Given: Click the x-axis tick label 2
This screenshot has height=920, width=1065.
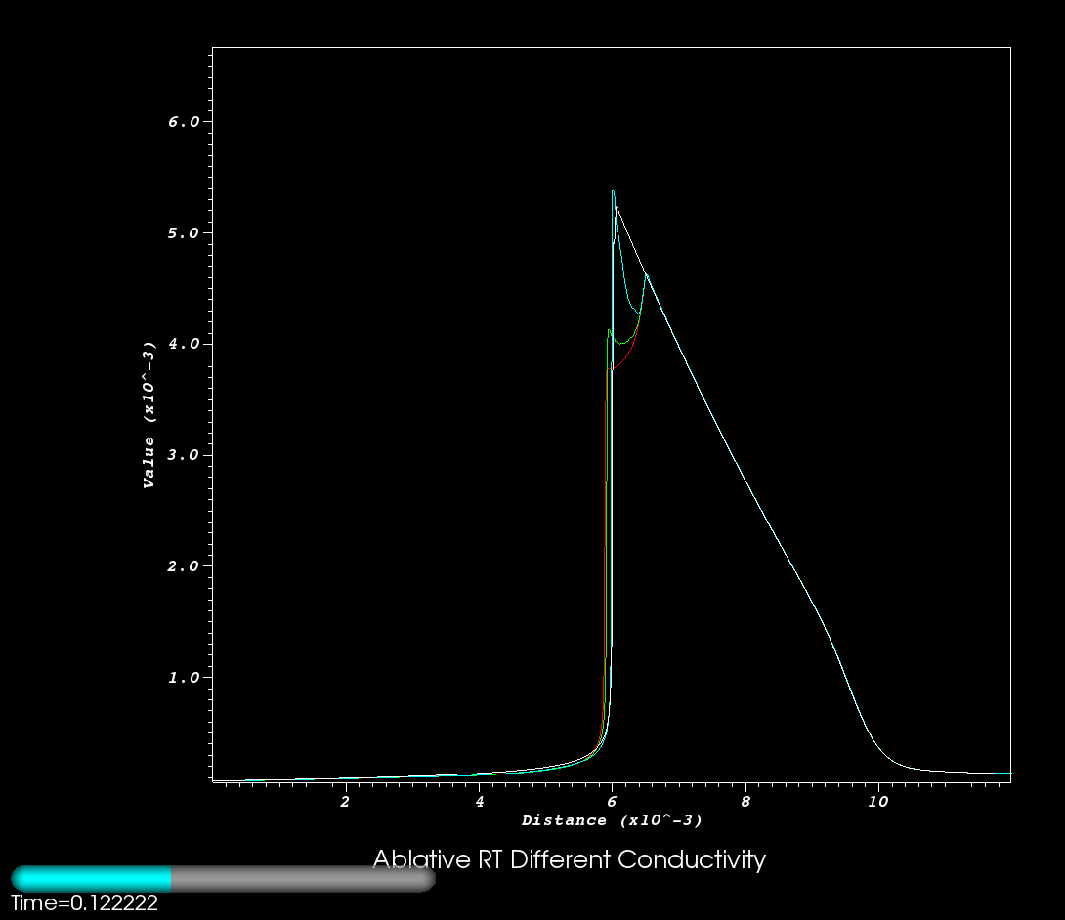Looking at the screenshot, I should pos(345,802).
